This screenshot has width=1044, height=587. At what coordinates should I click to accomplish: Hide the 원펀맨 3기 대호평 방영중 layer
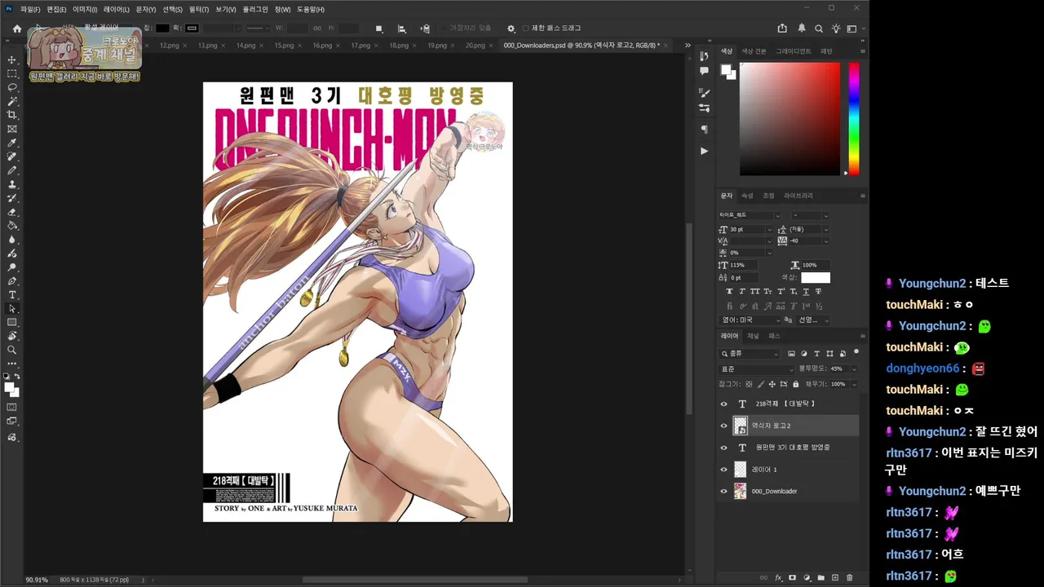(723, 448)
